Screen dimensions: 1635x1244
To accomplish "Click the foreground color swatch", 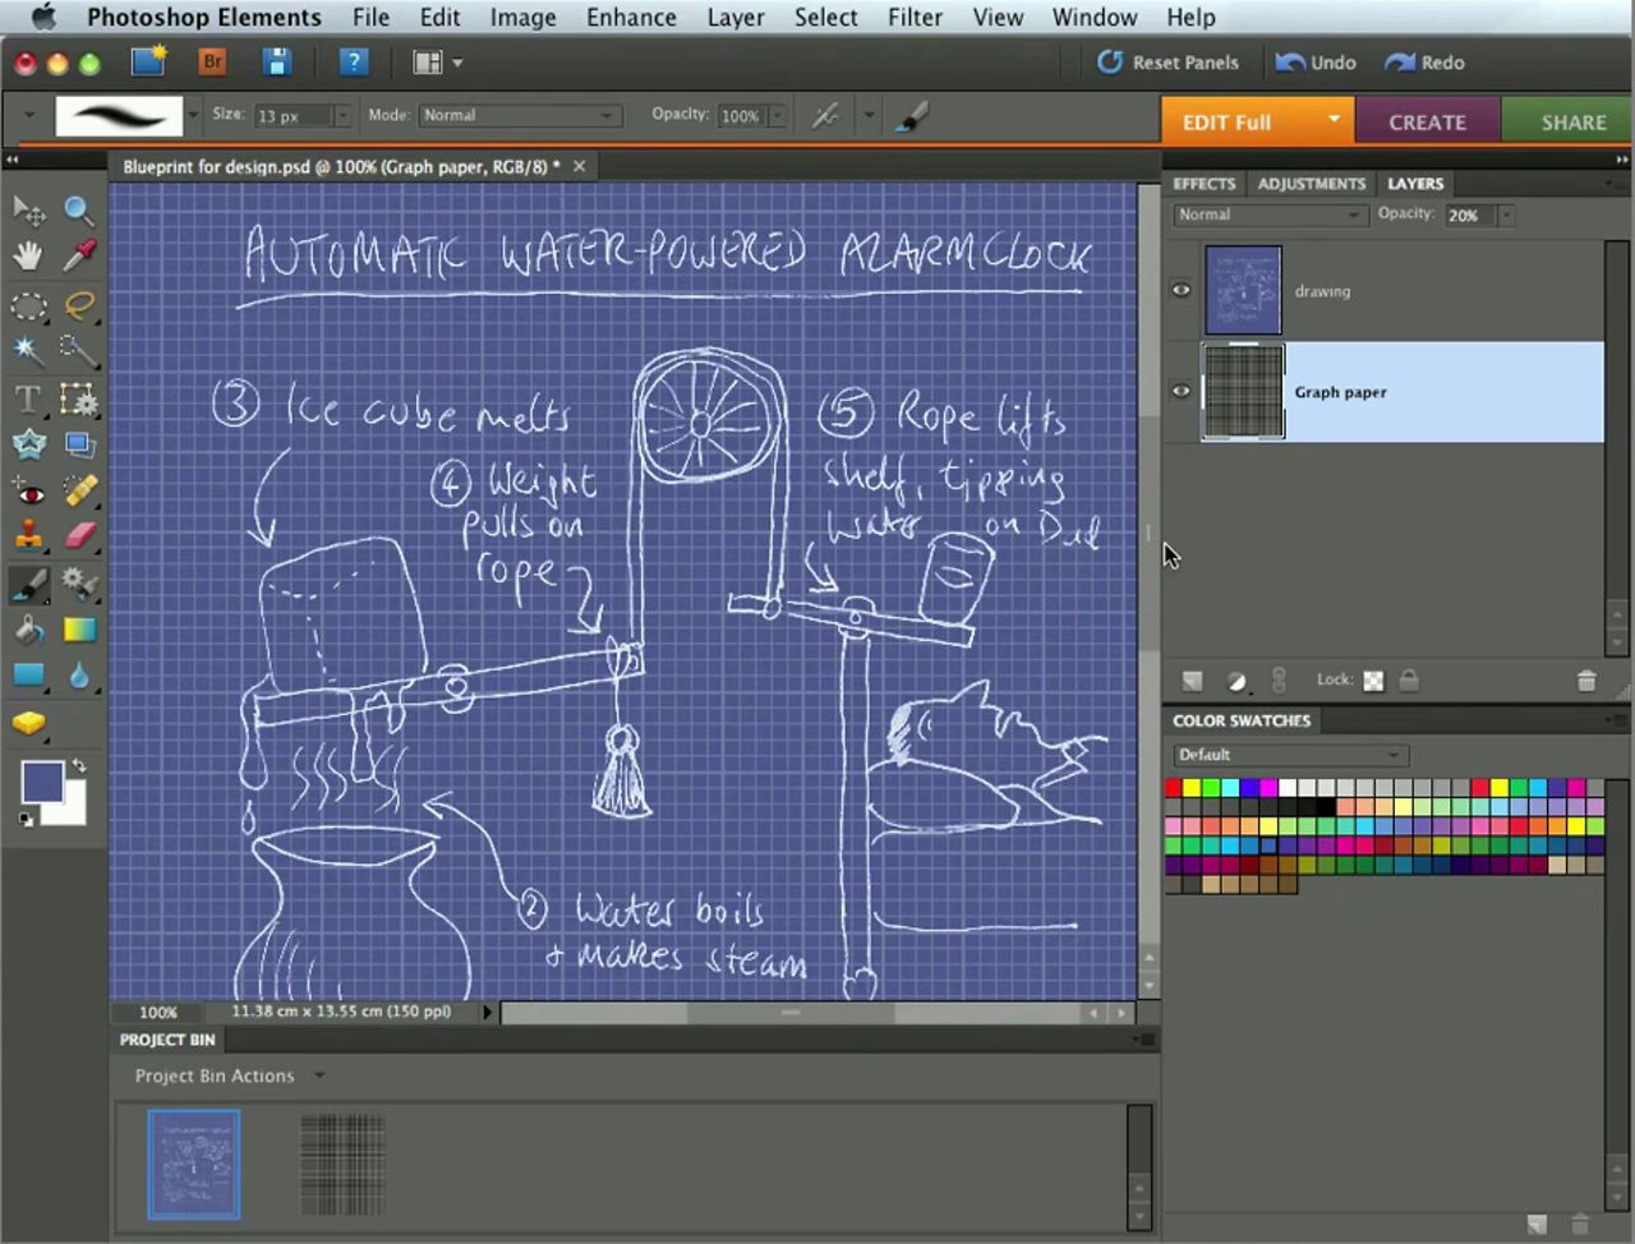I will click(42, 783).
